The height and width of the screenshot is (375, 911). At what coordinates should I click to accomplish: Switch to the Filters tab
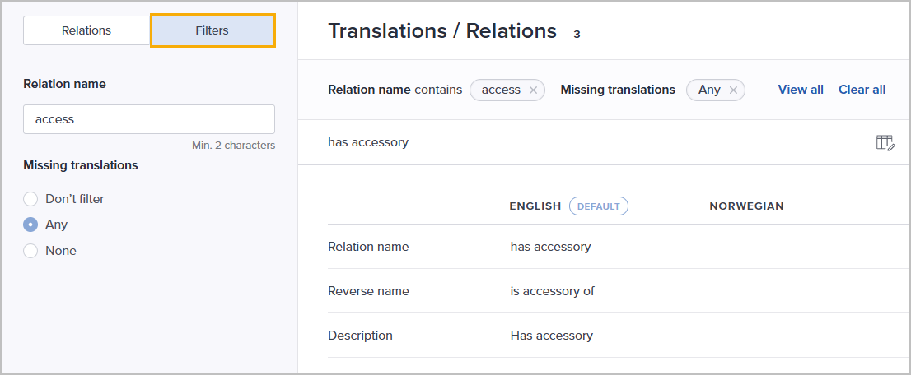coord(213,30)
